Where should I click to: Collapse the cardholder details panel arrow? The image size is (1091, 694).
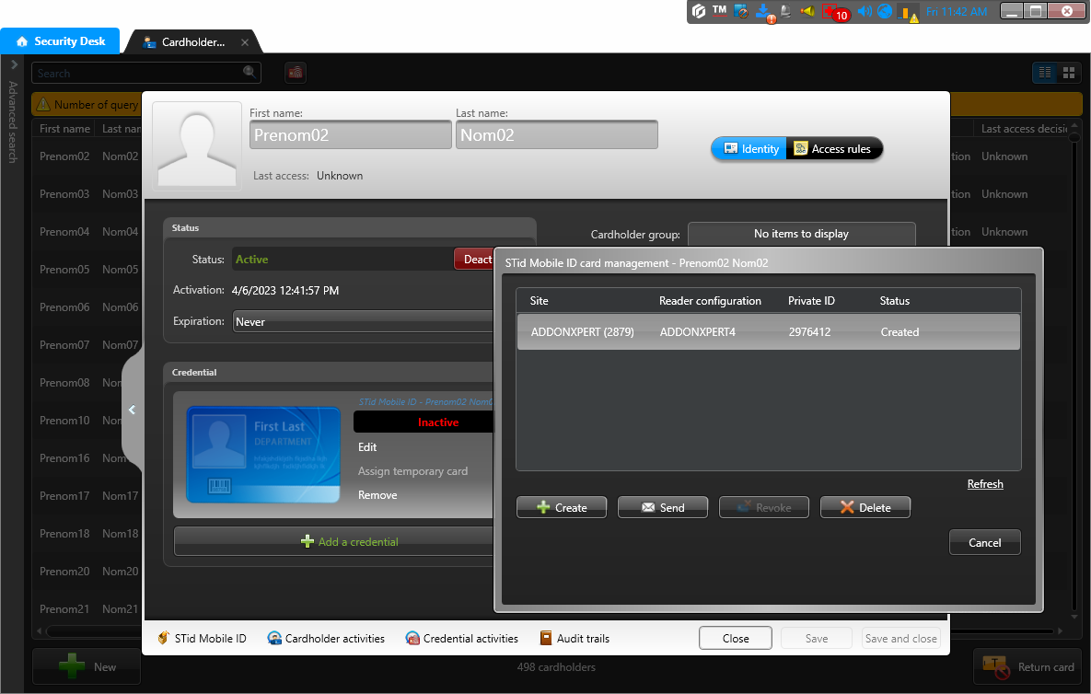[x=132, y=411]
